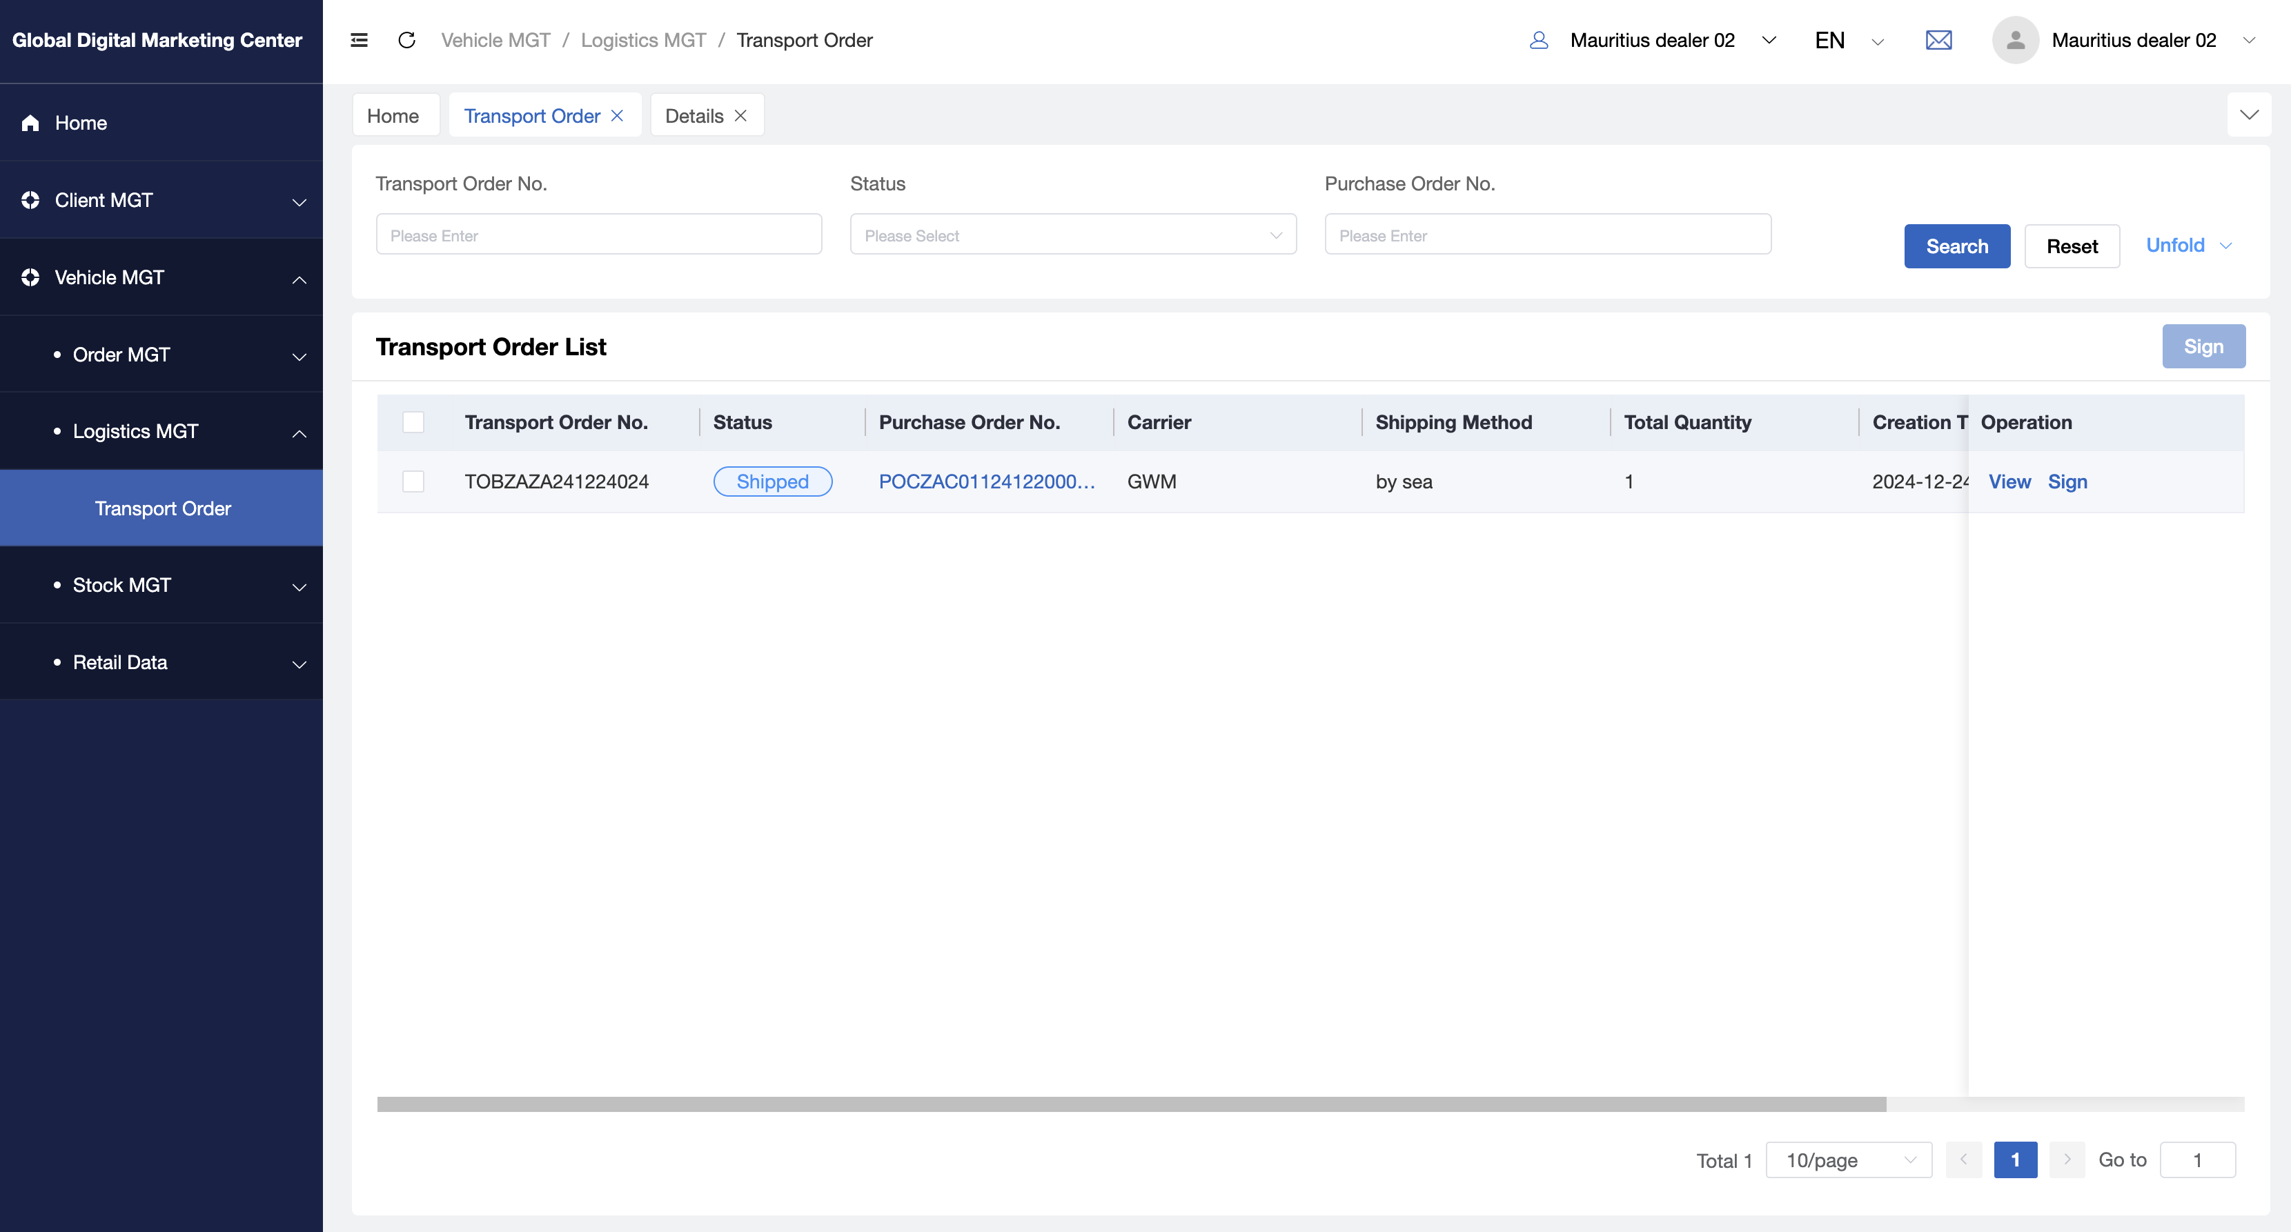The width and height of the screenshot is (2291, 1232).
Task: Select page 1 in pagination
Action: pos(2015,1159)
